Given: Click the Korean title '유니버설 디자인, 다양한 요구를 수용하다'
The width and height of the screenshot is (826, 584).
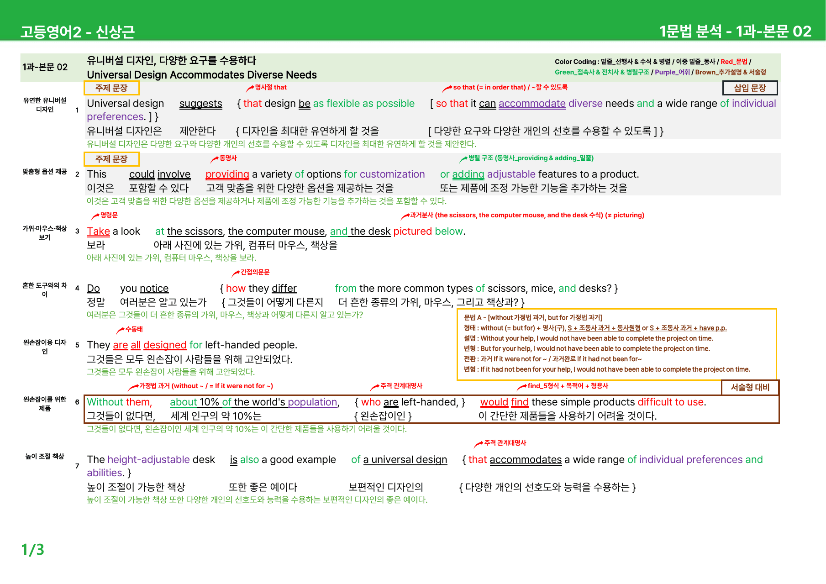Looking at the screenshot, I should click(171, 60).
